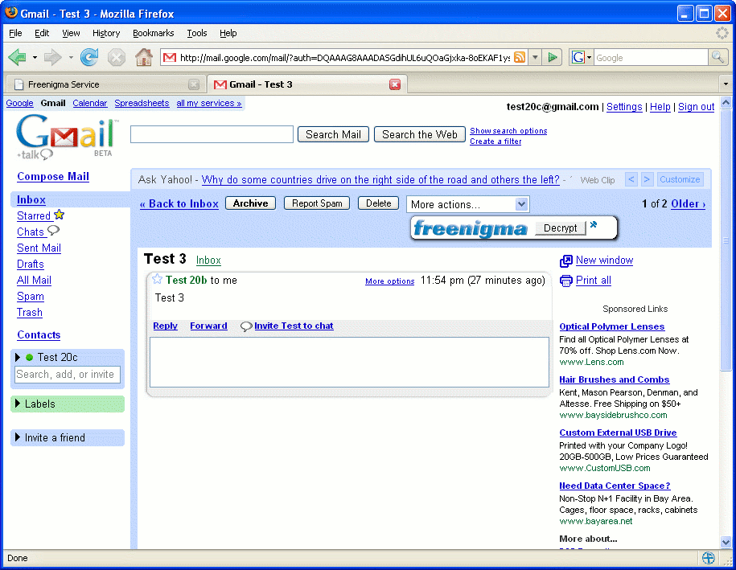Expand the Labels section
The image size is (736, 570).
coord(18,404)
